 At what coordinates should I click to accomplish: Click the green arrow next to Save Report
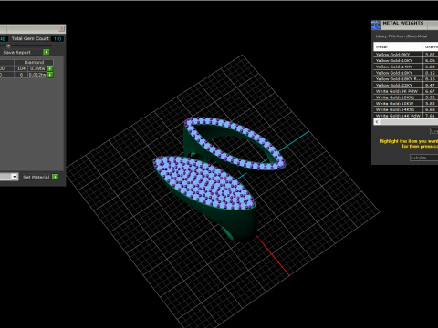(x=47, y=52)
